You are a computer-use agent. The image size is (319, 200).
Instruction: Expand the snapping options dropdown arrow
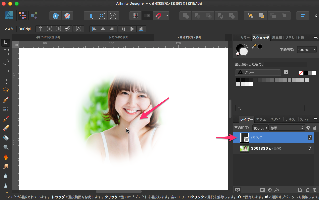167,15
